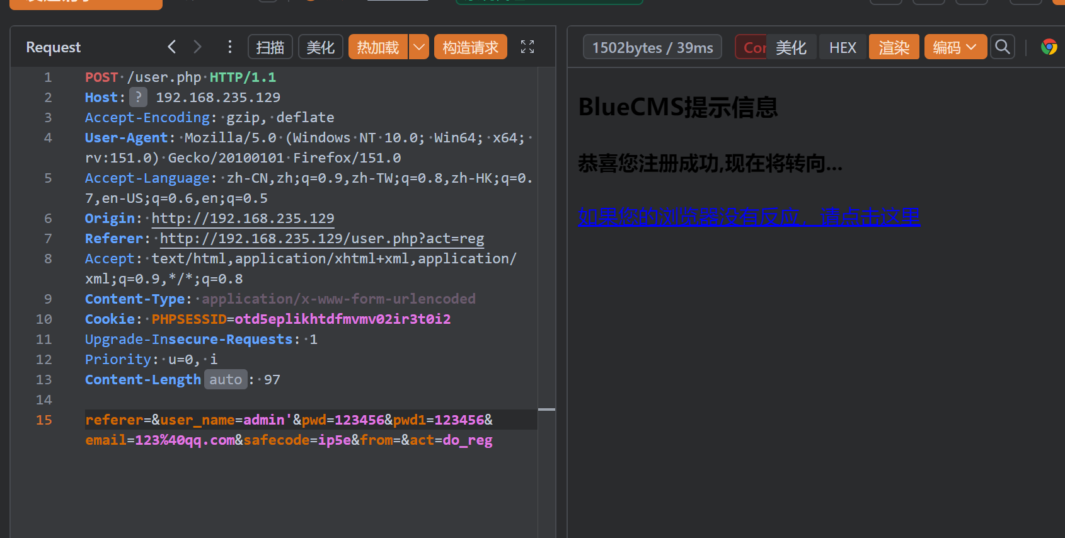Click the do_reg value in the body
The image size is (1065, 538).
(468, 440)
